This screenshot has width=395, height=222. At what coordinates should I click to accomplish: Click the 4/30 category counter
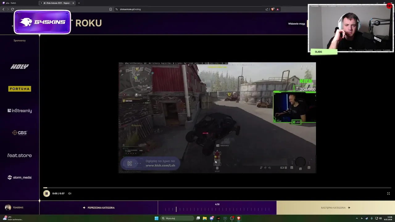pyautogui.click(x=217, y=204)
